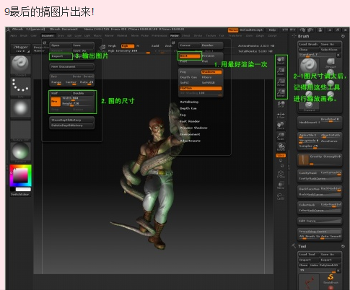Click Import button in Document palette
The image size is (350, 290).
pos(61,56)
